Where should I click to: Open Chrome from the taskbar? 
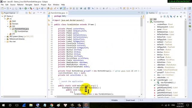tap(52, 105)
